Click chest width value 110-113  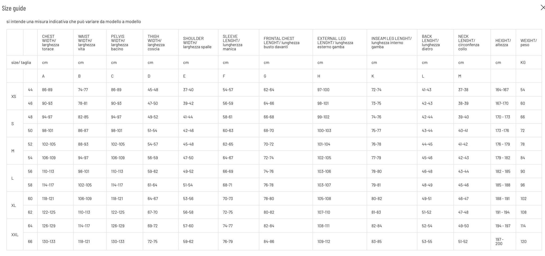click(48, 171)
